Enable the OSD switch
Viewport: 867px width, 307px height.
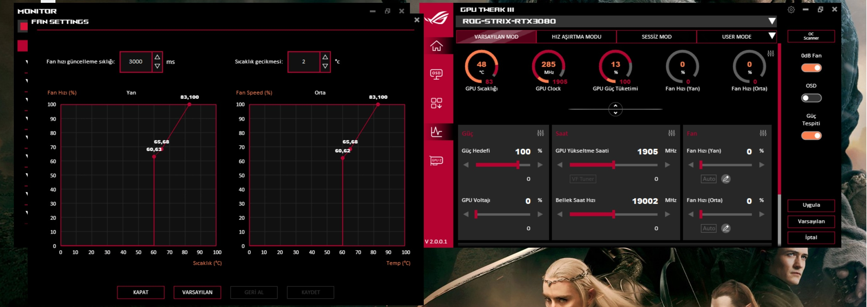click(x=811, y=98)
